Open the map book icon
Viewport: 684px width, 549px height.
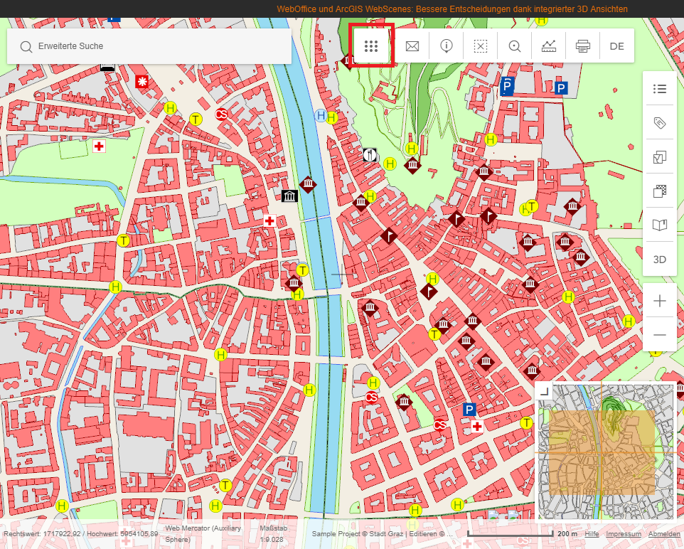click(x=660, y=225)
